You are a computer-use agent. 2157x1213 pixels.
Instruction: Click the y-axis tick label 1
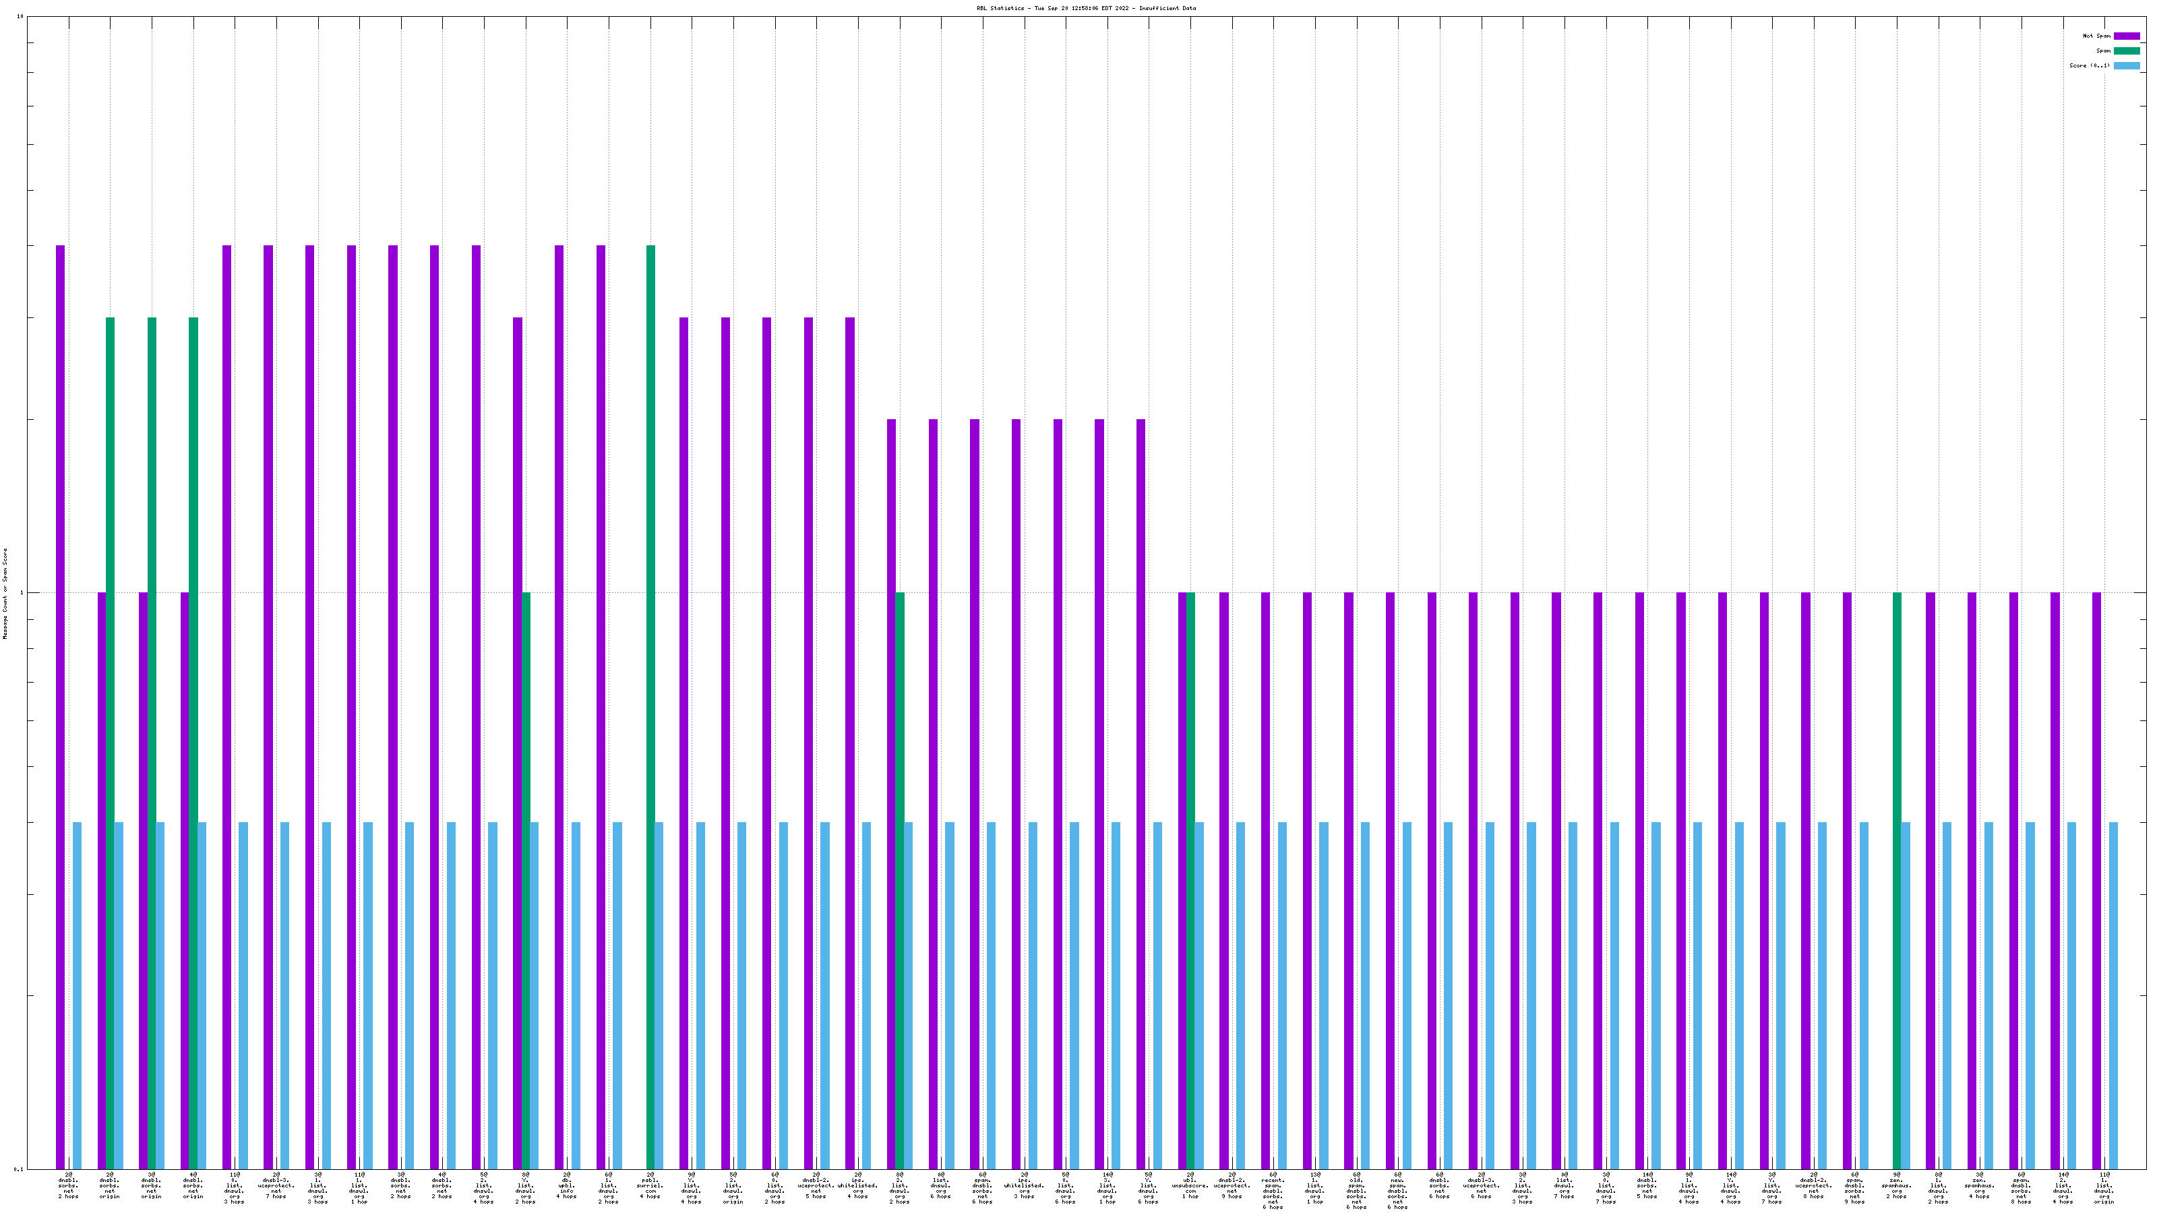click(21, 594)
